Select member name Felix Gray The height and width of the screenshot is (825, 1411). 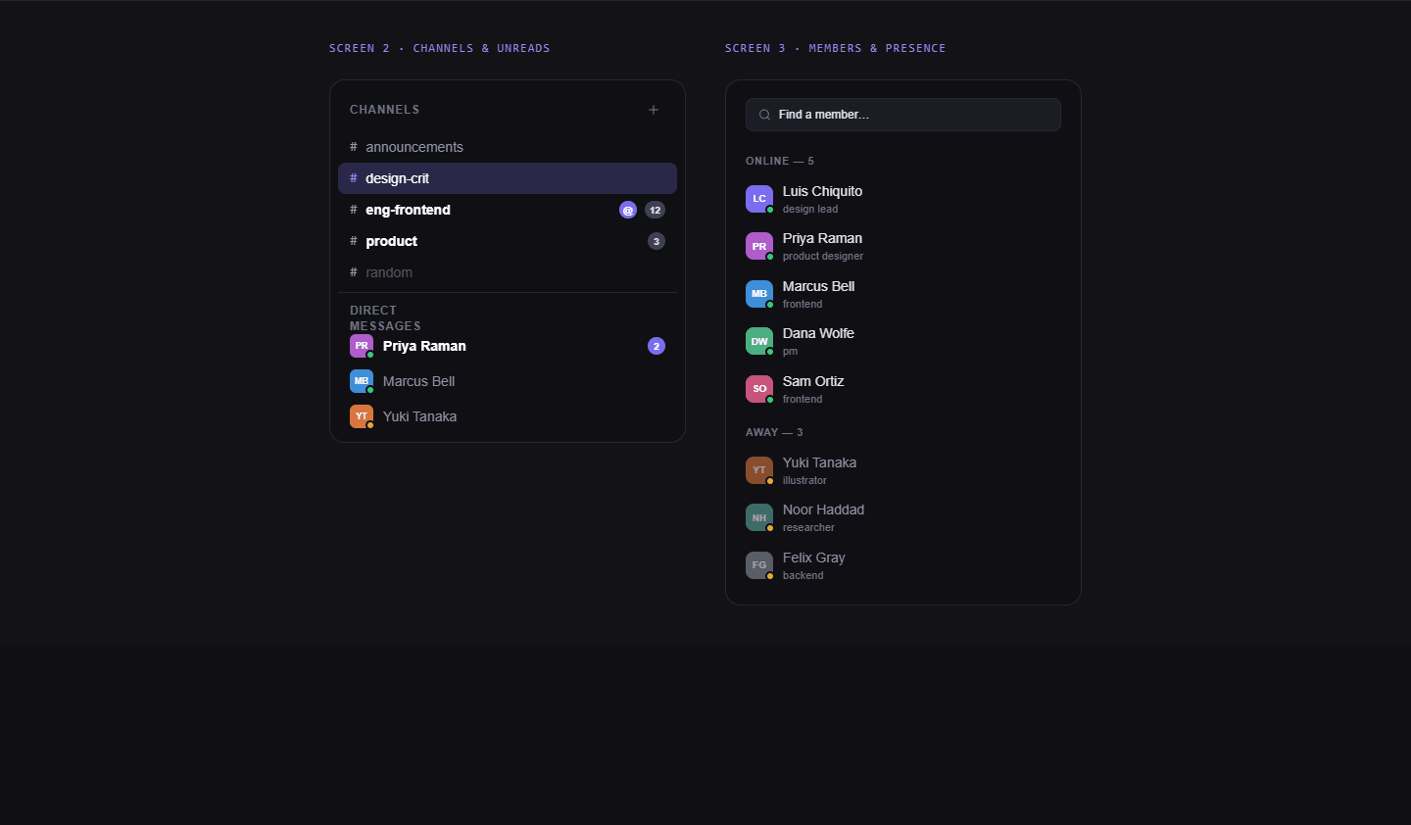point(813,558)
